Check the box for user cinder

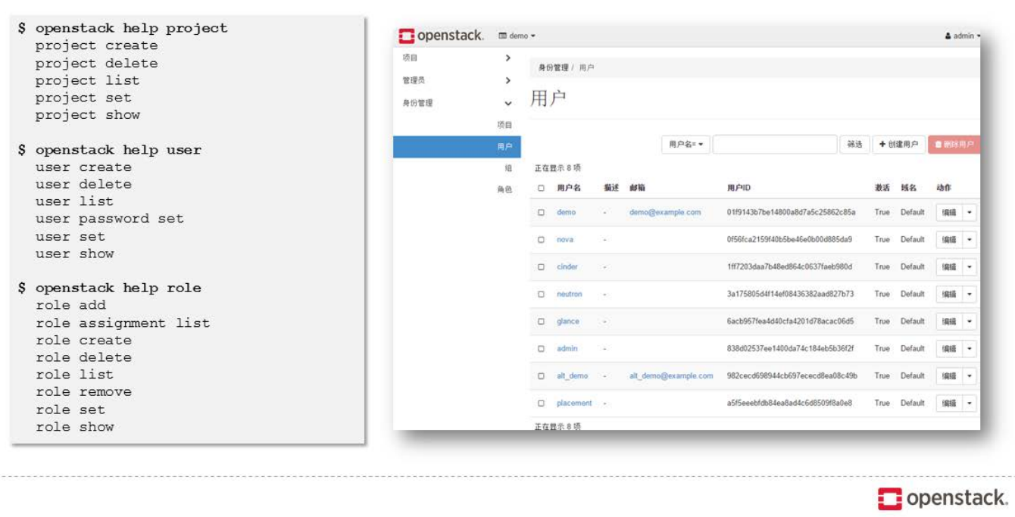click(x=541, y=267)
